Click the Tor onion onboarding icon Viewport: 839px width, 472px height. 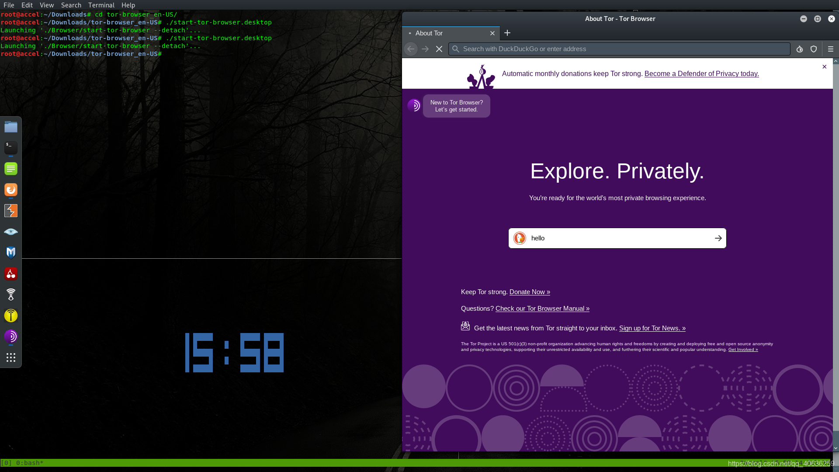pos(414,105)
